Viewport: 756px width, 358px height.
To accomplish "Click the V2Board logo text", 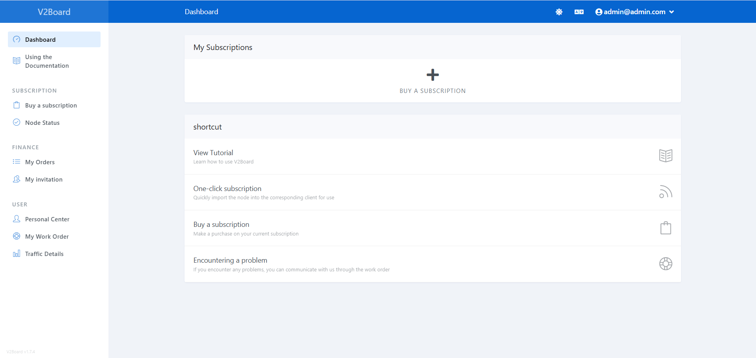I will [53, 11].
